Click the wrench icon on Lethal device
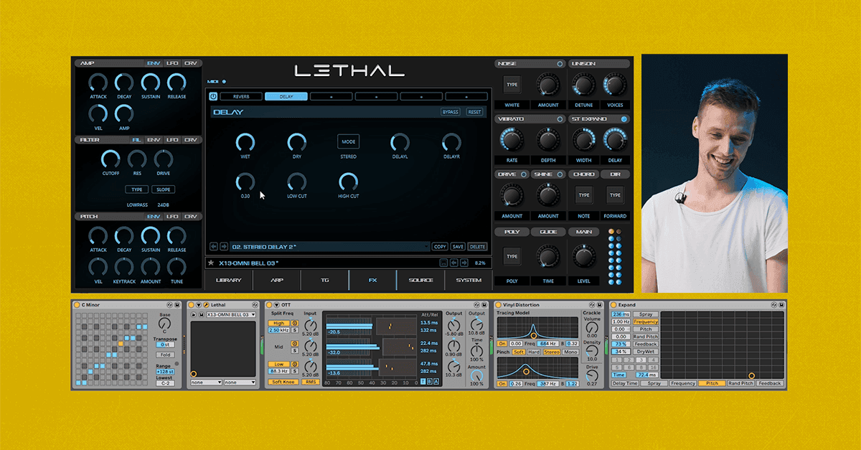This screenshot has height=450, width=861. point(205,305)
